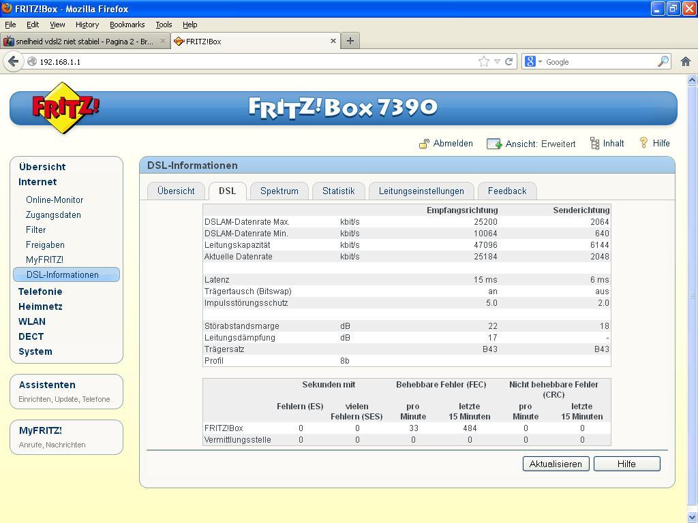Open the Leitungseinstellungen tab
The image size is (698, 523).
pyautogui.click(x=421, y=191)
